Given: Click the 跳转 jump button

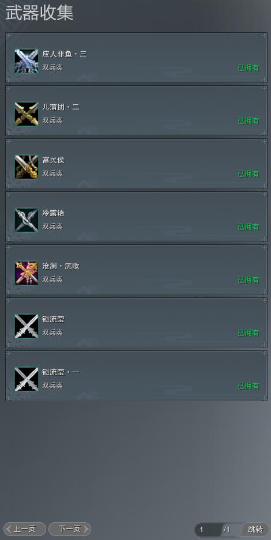Looking at the screenshot, I should [255, 529].
